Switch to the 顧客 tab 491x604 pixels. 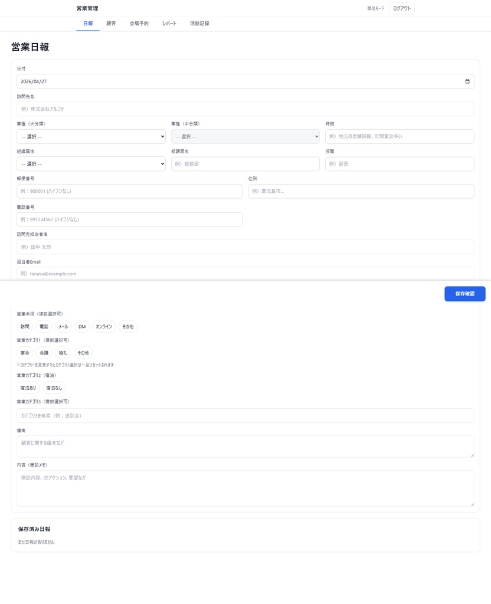pyautogui.click(x=112, y=24)
